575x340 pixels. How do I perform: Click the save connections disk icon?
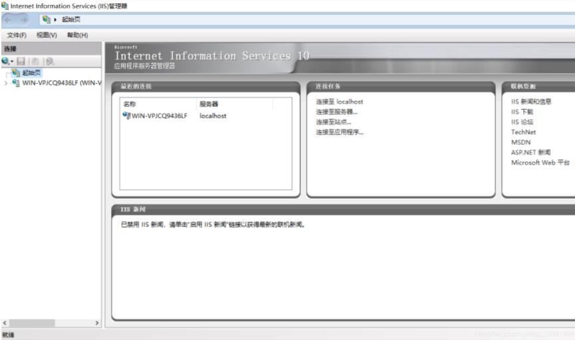tap(21, 61)
